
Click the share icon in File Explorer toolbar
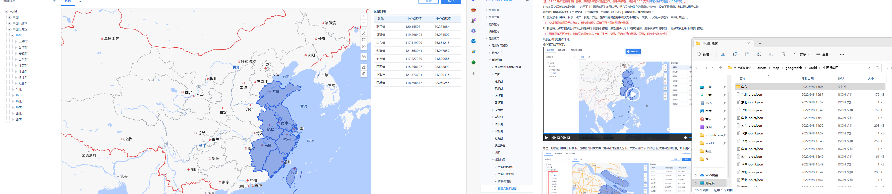tap(771, 54)
